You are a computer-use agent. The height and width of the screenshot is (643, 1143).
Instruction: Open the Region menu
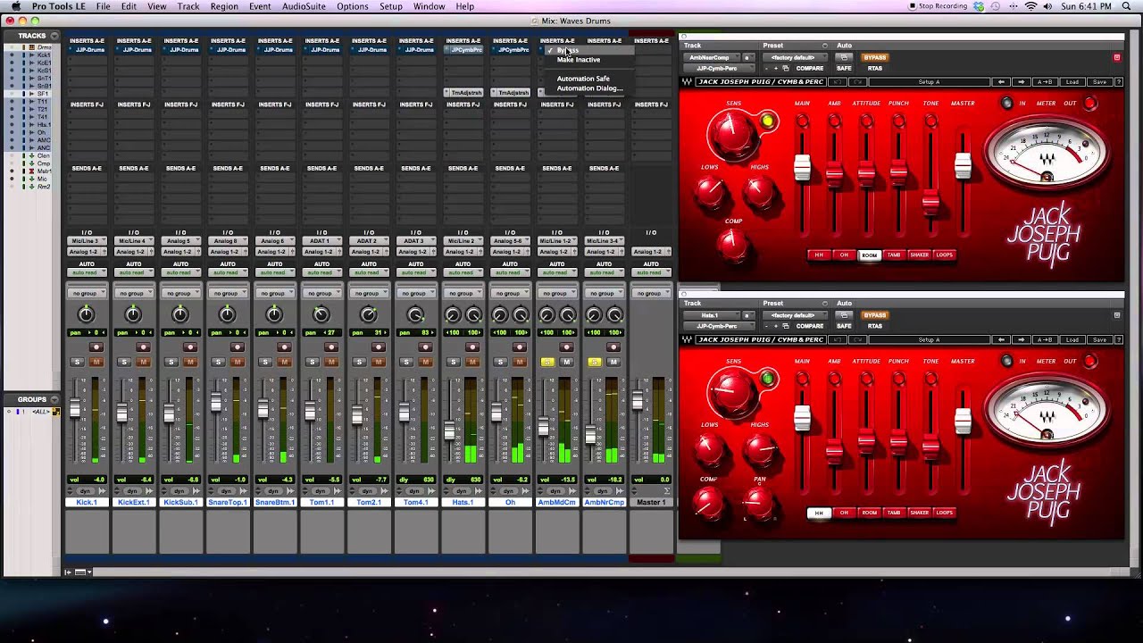224,6
